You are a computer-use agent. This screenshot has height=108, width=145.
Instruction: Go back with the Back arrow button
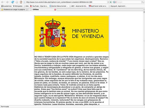[x=2, y=2]
